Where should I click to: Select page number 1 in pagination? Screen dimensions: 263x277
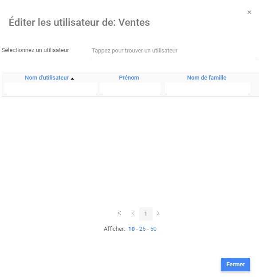pyautogui.click(x=145, y=214)
